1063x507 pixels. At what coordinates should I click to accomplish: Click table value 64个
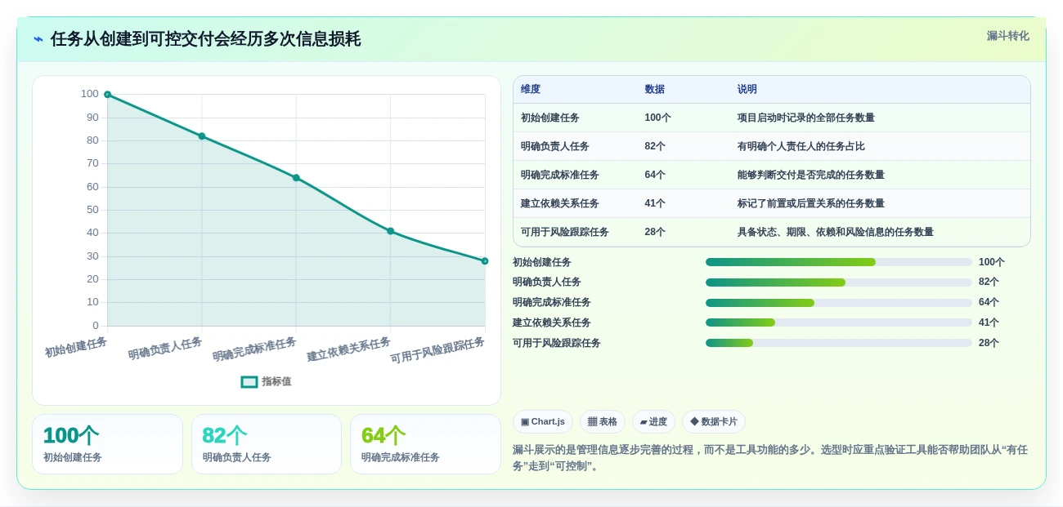click(655, 175)
